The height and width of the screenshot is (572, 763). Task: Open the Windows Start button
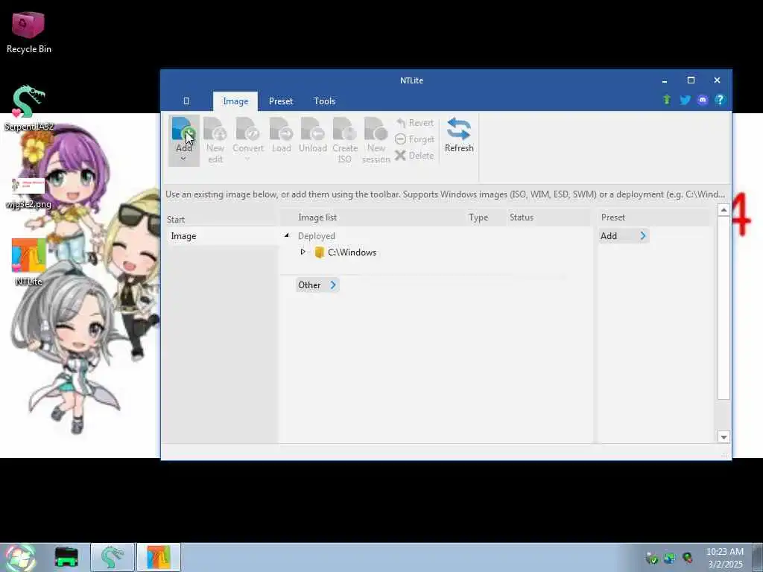pos(20,557)
